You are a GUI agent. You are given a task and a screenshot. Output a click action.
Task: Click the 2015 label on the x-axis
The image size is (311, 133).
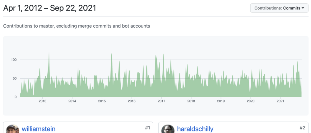(102, 101)
